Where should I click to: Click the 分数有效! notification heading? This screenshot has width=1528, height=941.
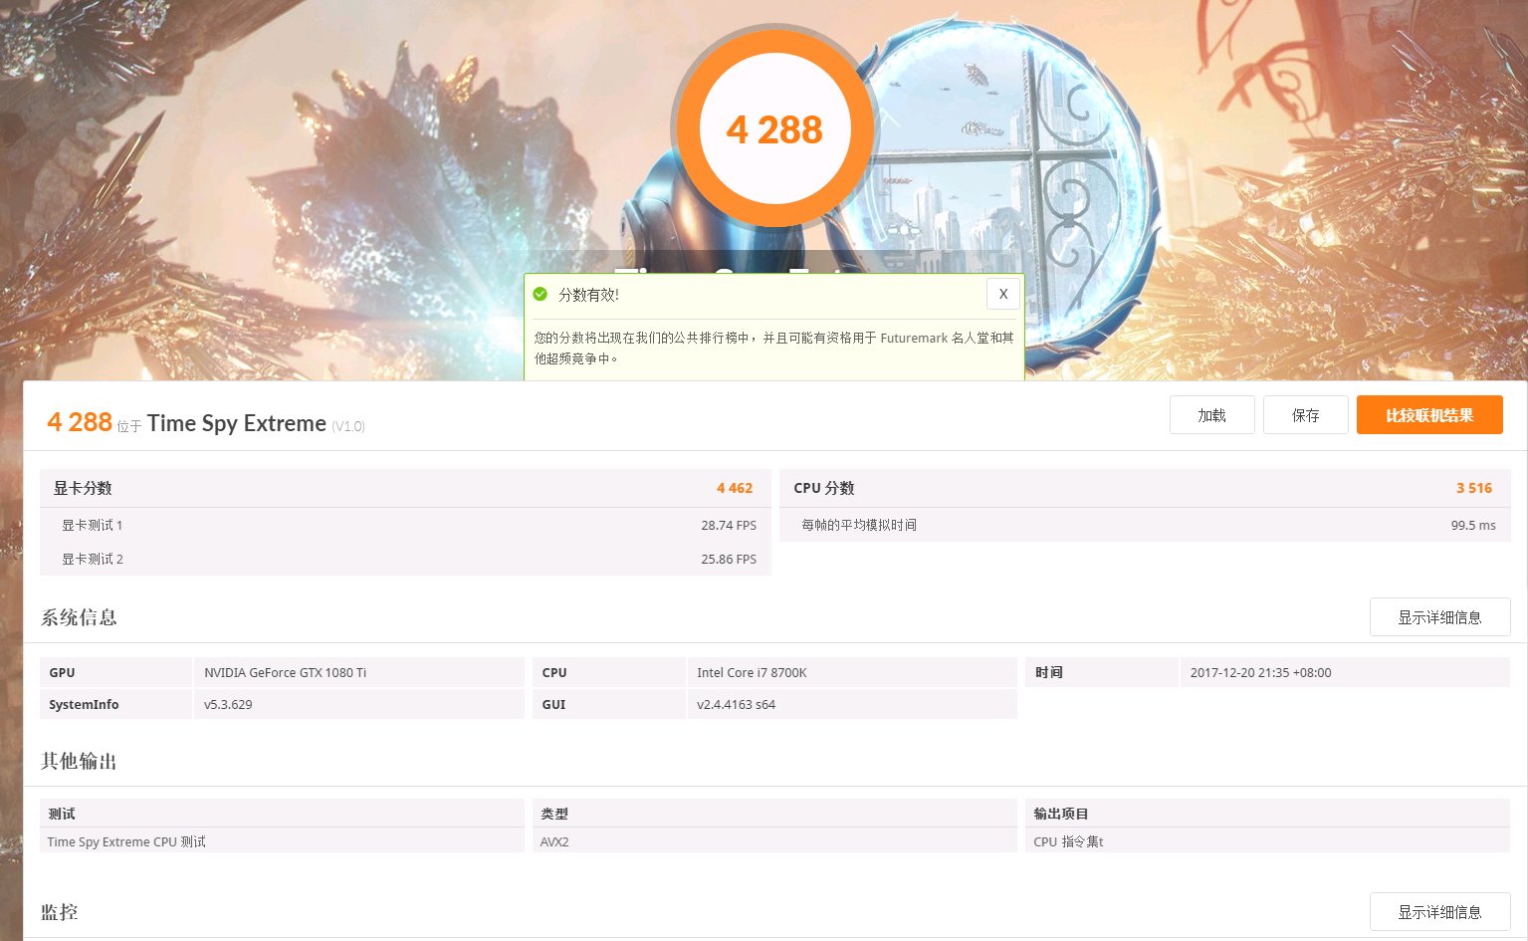pos(588,295)
